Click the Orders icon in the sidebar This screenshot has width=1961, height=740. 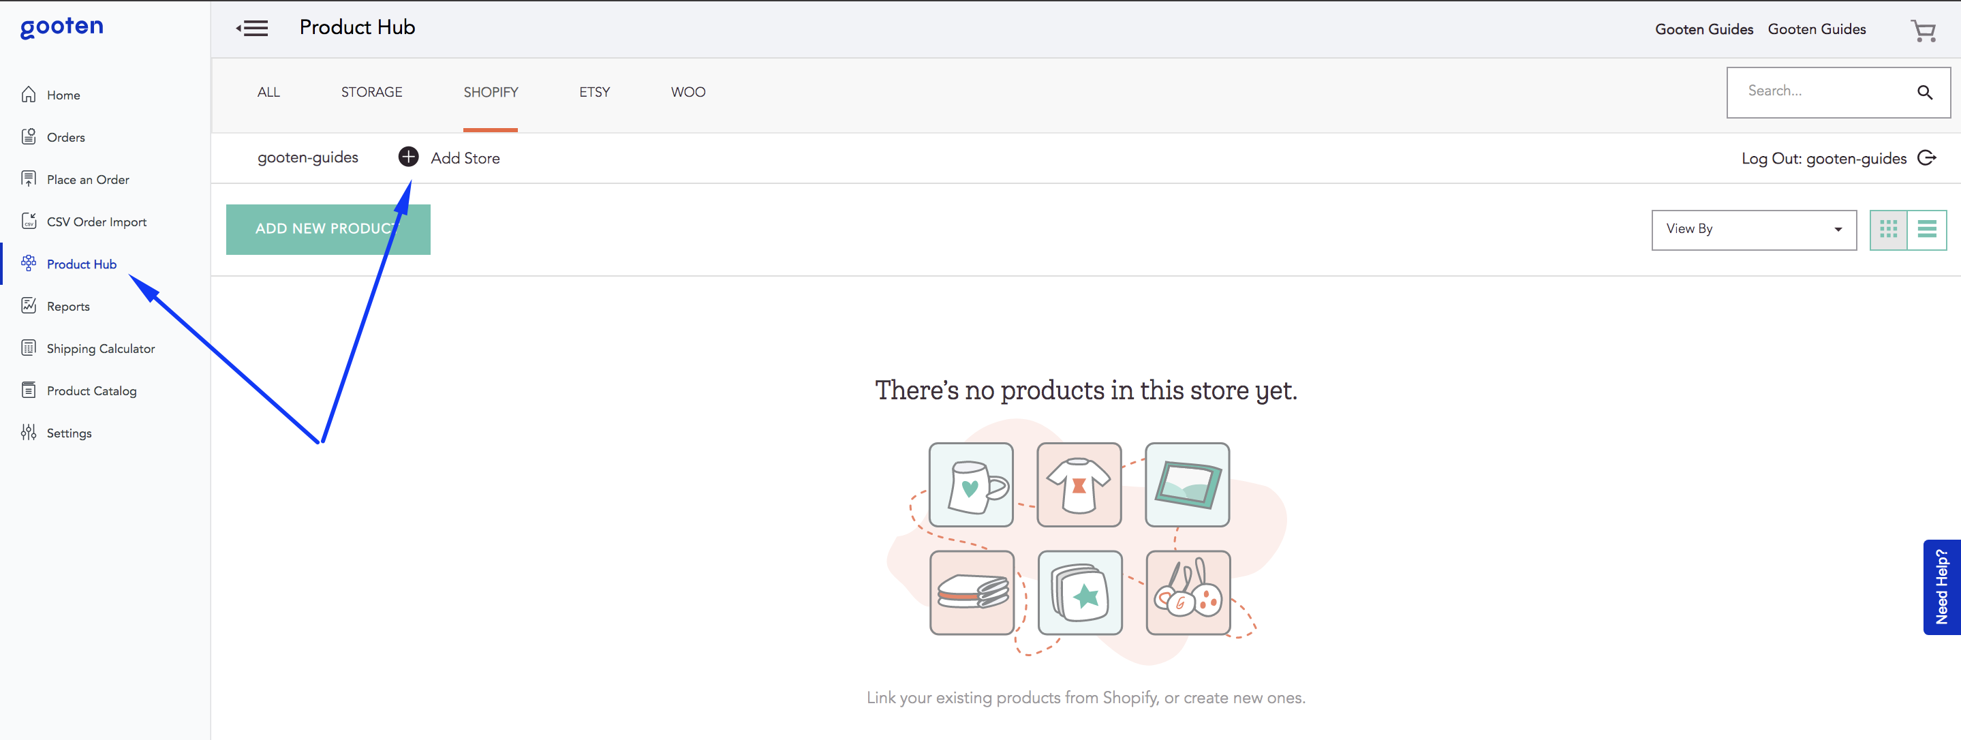(x=29, y=136)
